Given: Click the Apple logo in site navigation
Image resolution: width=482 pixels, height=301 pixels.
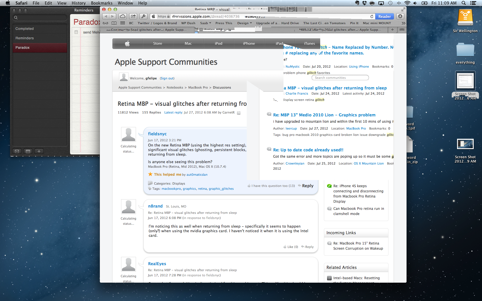Looking at the screenshot, I should tap(127, 44).
